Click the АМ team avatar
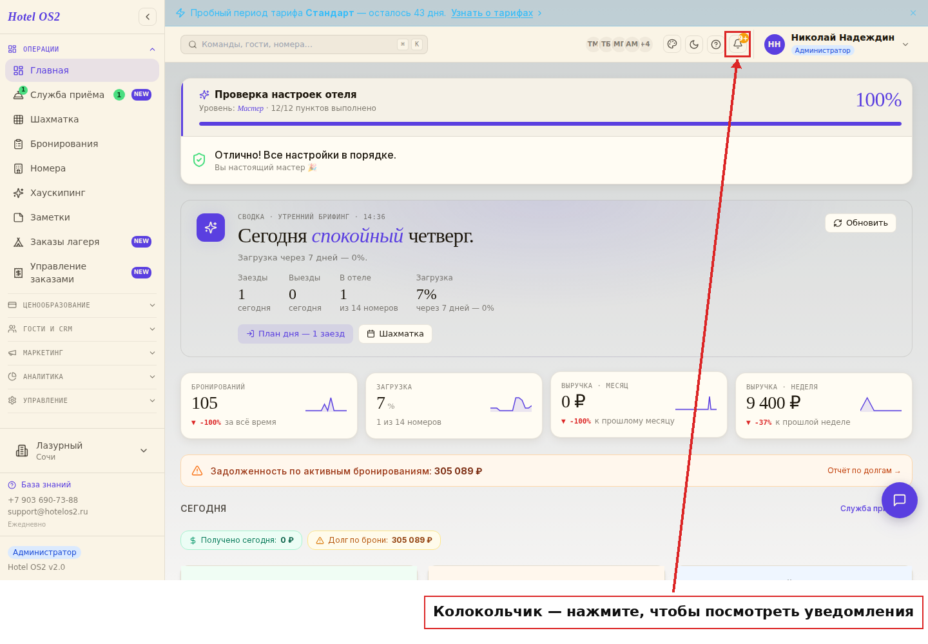928x644 pixels. pyautogui.click(x=632, y=44)
